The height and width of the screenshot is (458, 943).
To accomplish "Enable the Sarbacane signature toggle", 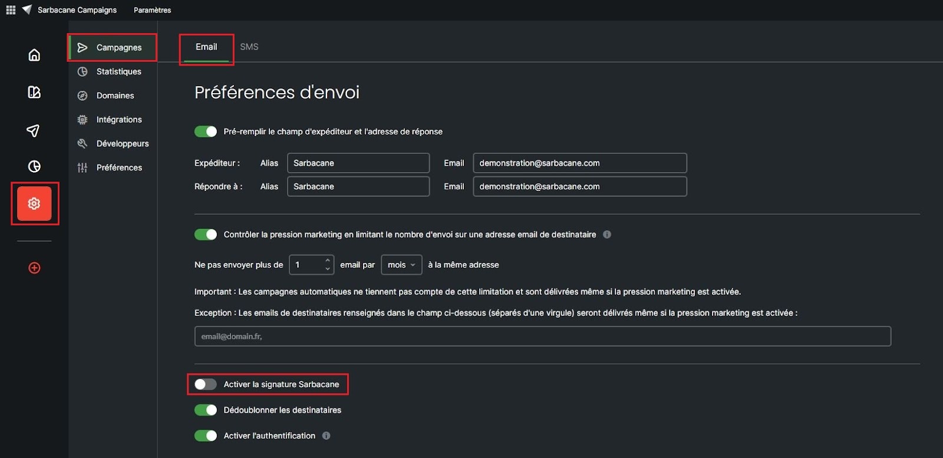I will click(206, 384).
